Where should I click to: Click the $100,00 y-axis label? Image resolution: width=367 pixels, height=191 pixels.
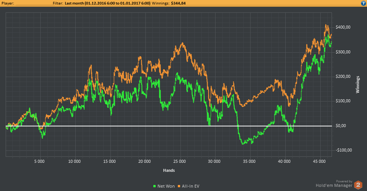pyautogui.click(x=343, y=101)
